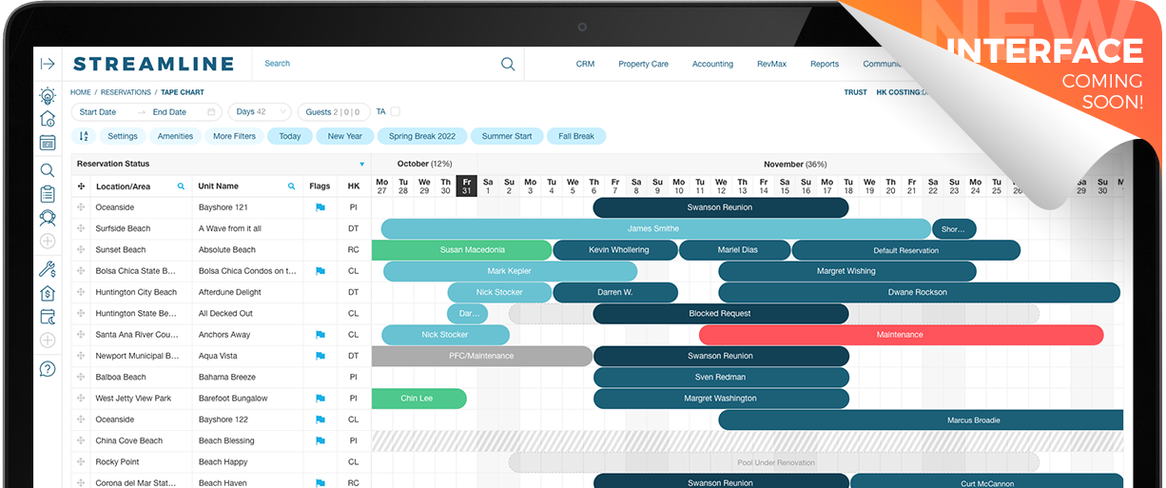Expand the sidebar with the arrow icon
Viewport: 1166px width, 488px height.
[x=48, y=64]
